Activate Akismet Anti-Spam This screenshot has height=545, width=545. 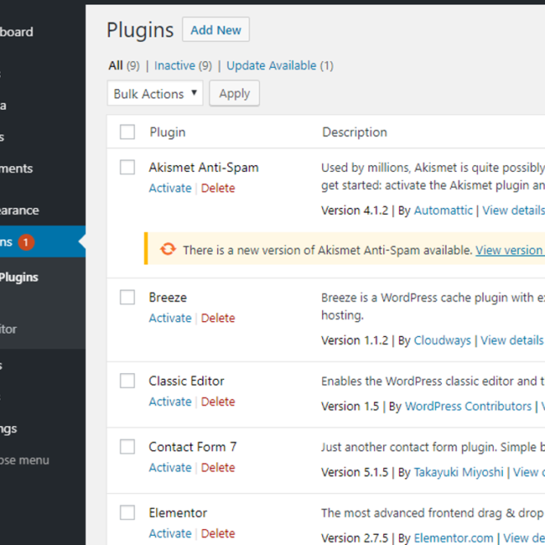170,188
